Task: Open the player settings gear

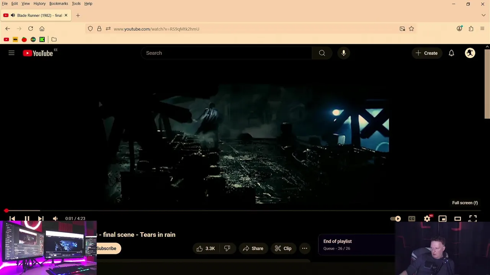Action: [427, 218]
